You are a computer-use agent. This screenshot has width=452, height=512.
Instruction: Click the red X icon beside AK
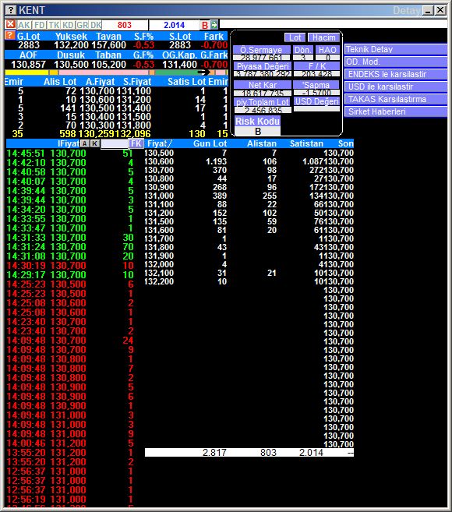(10, 24)
